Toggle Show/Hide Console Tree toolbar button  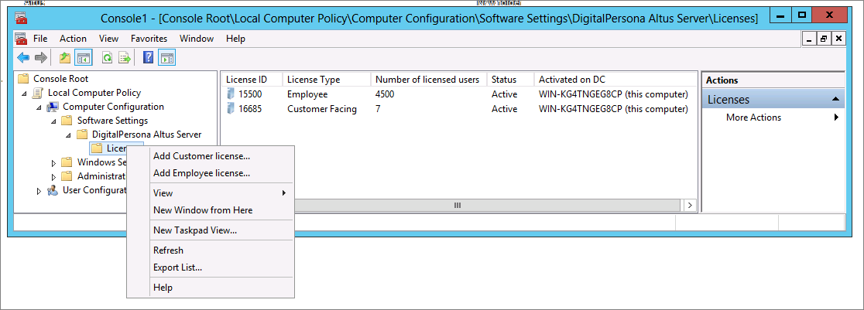coord(83,57)
